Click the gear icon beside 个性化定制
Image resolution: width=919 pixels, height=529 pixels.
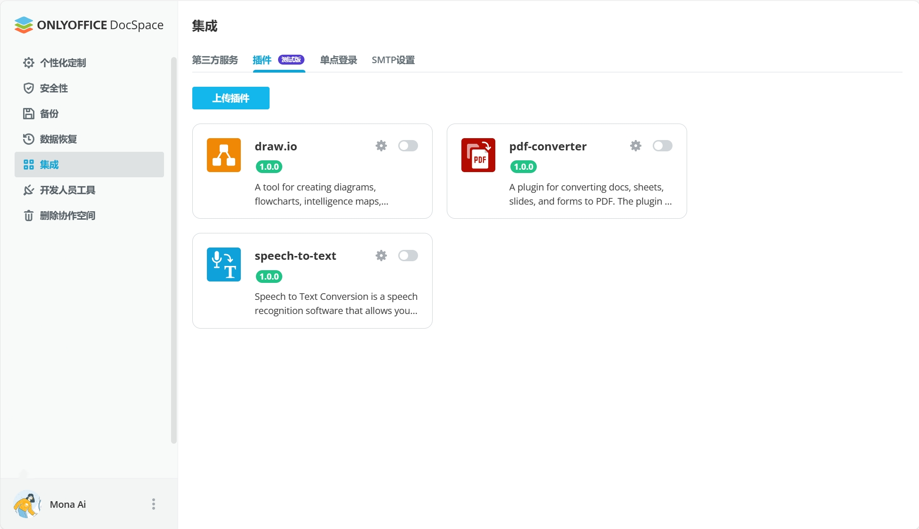pyautogui.click(x=29, y=63)
